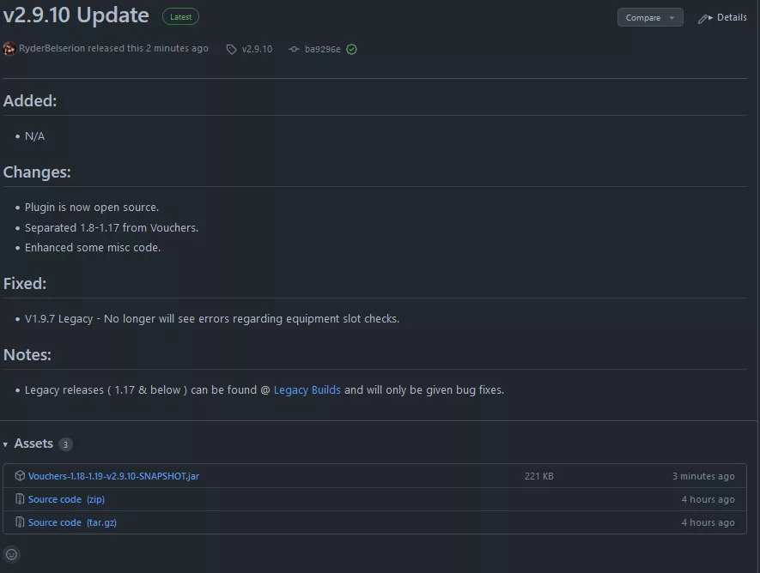This screenshot has width=760, height=573.
Task: Download Source code (zip)
Action: [x=66, y=499]
